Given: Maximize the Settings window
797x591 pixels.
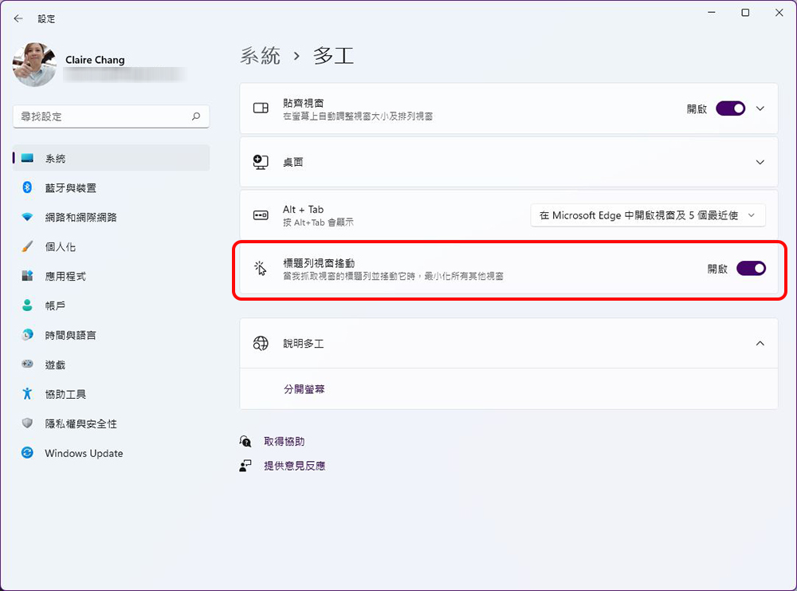Looking at the screenshot, I should pos(745,13).
